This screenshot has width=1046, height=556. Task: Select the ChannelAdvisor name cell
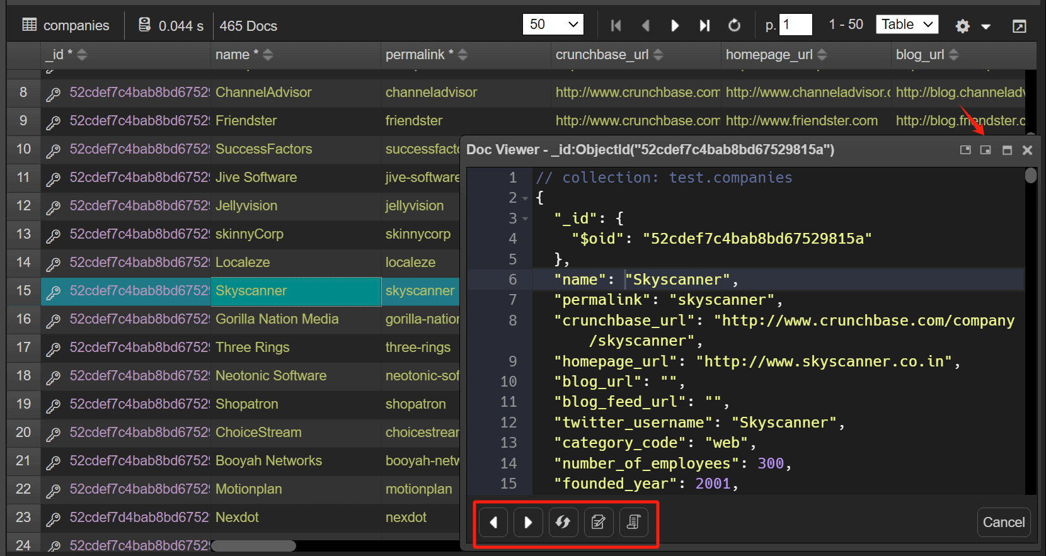click(x=296, y=93)
